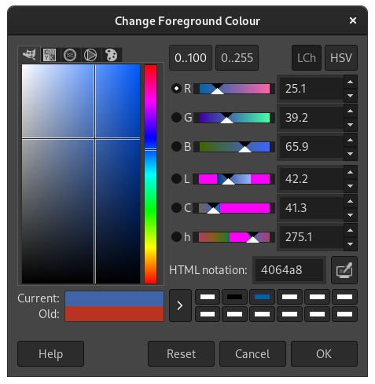
Task: Decrease the C value with down arrow
Action: 351,215
